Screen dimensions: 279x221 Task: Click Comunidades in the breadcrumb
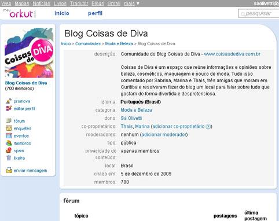coord(88,43)
